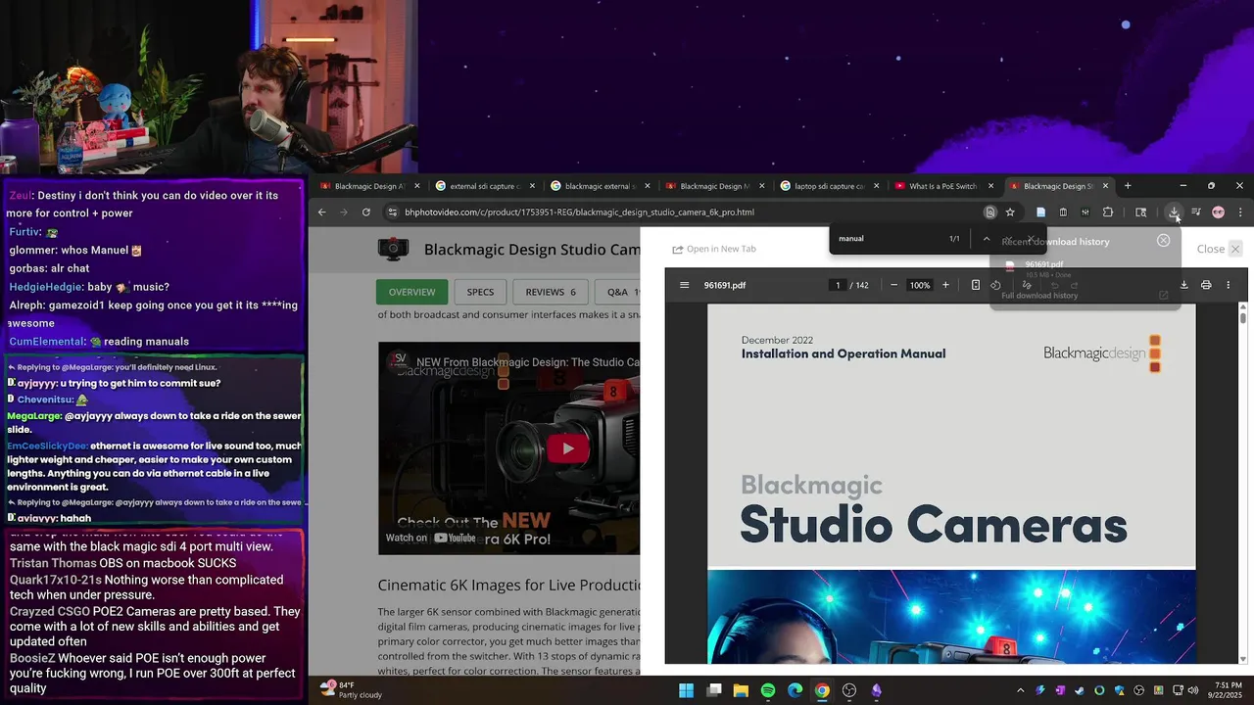Screen dimensions: 1254x705
Task: Open Task View on the taskbar
Action: pos(714,690)
